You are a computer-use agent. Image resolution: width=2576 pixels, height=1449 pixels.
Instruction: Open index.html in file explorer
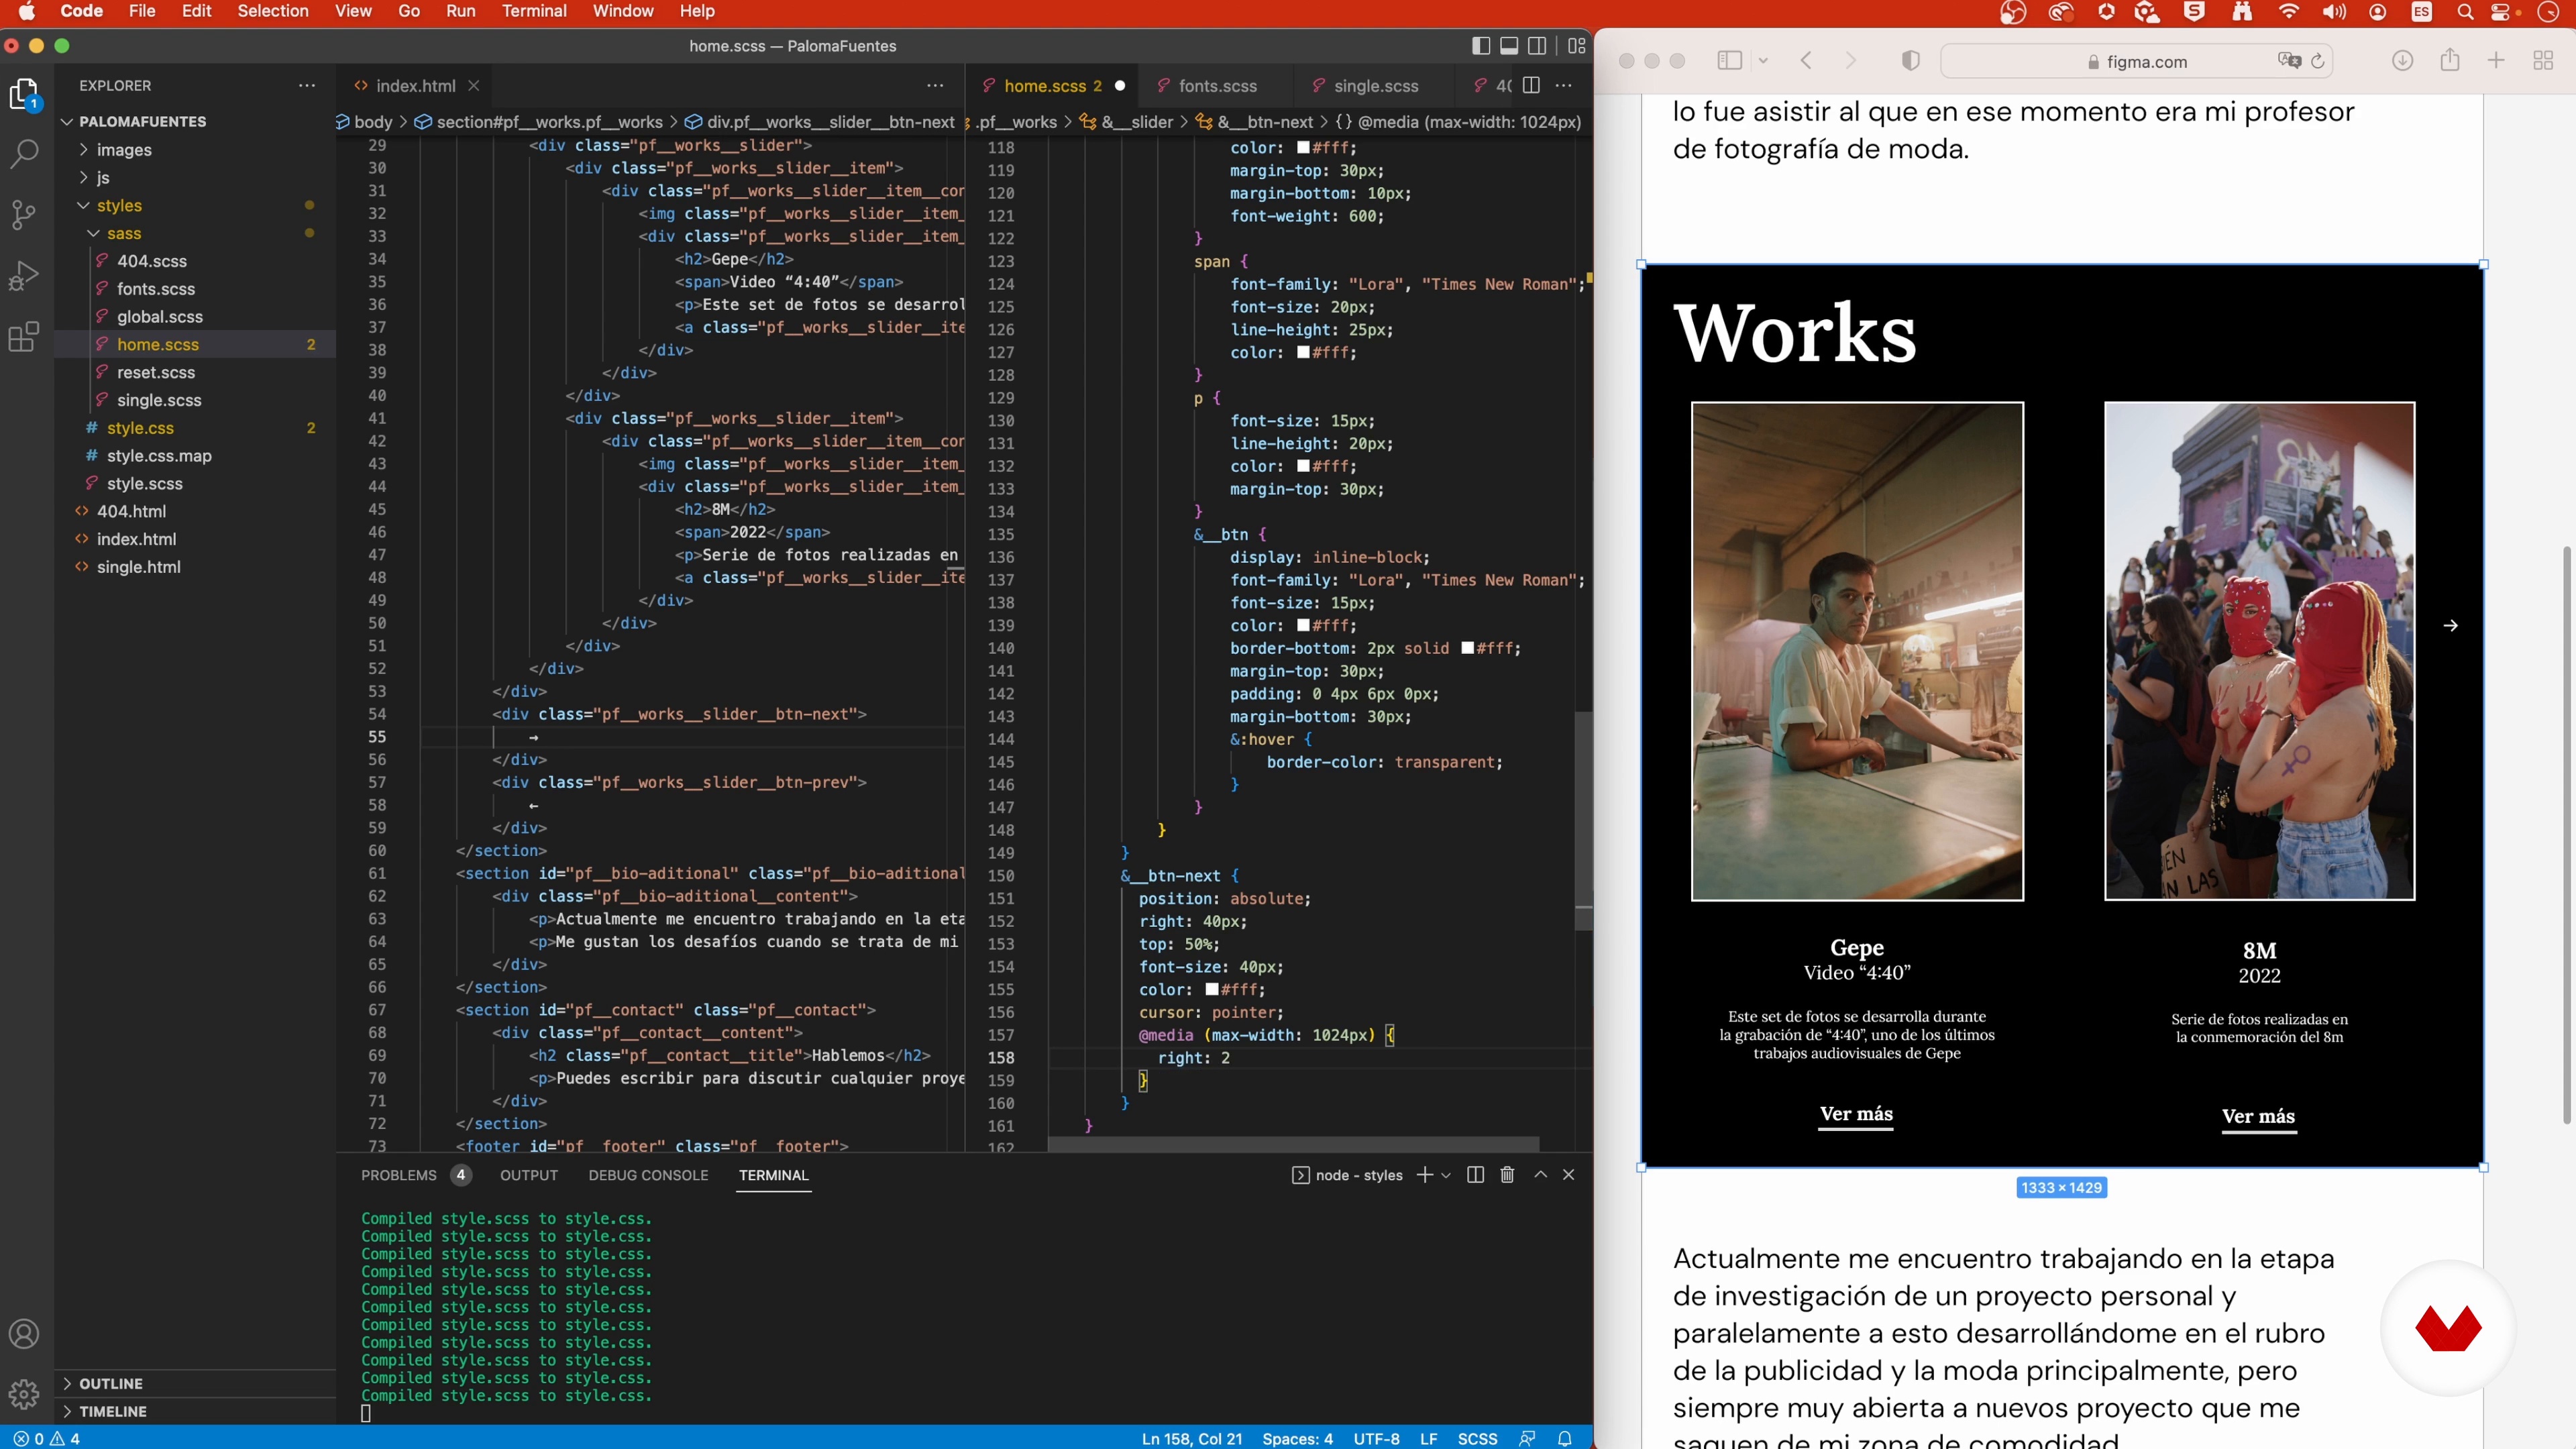pyautogui.click(x=136, y=539)
